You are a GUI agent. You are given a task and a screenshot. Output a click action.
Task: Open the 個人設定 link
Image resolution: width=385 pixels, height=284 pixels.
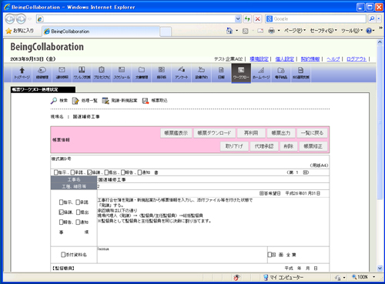coord(285,59)
